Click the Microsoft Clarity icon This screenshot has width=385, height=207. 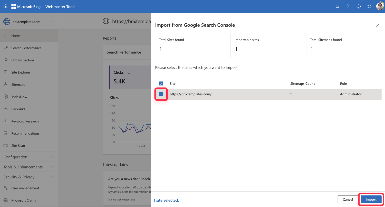click(6, 200)
